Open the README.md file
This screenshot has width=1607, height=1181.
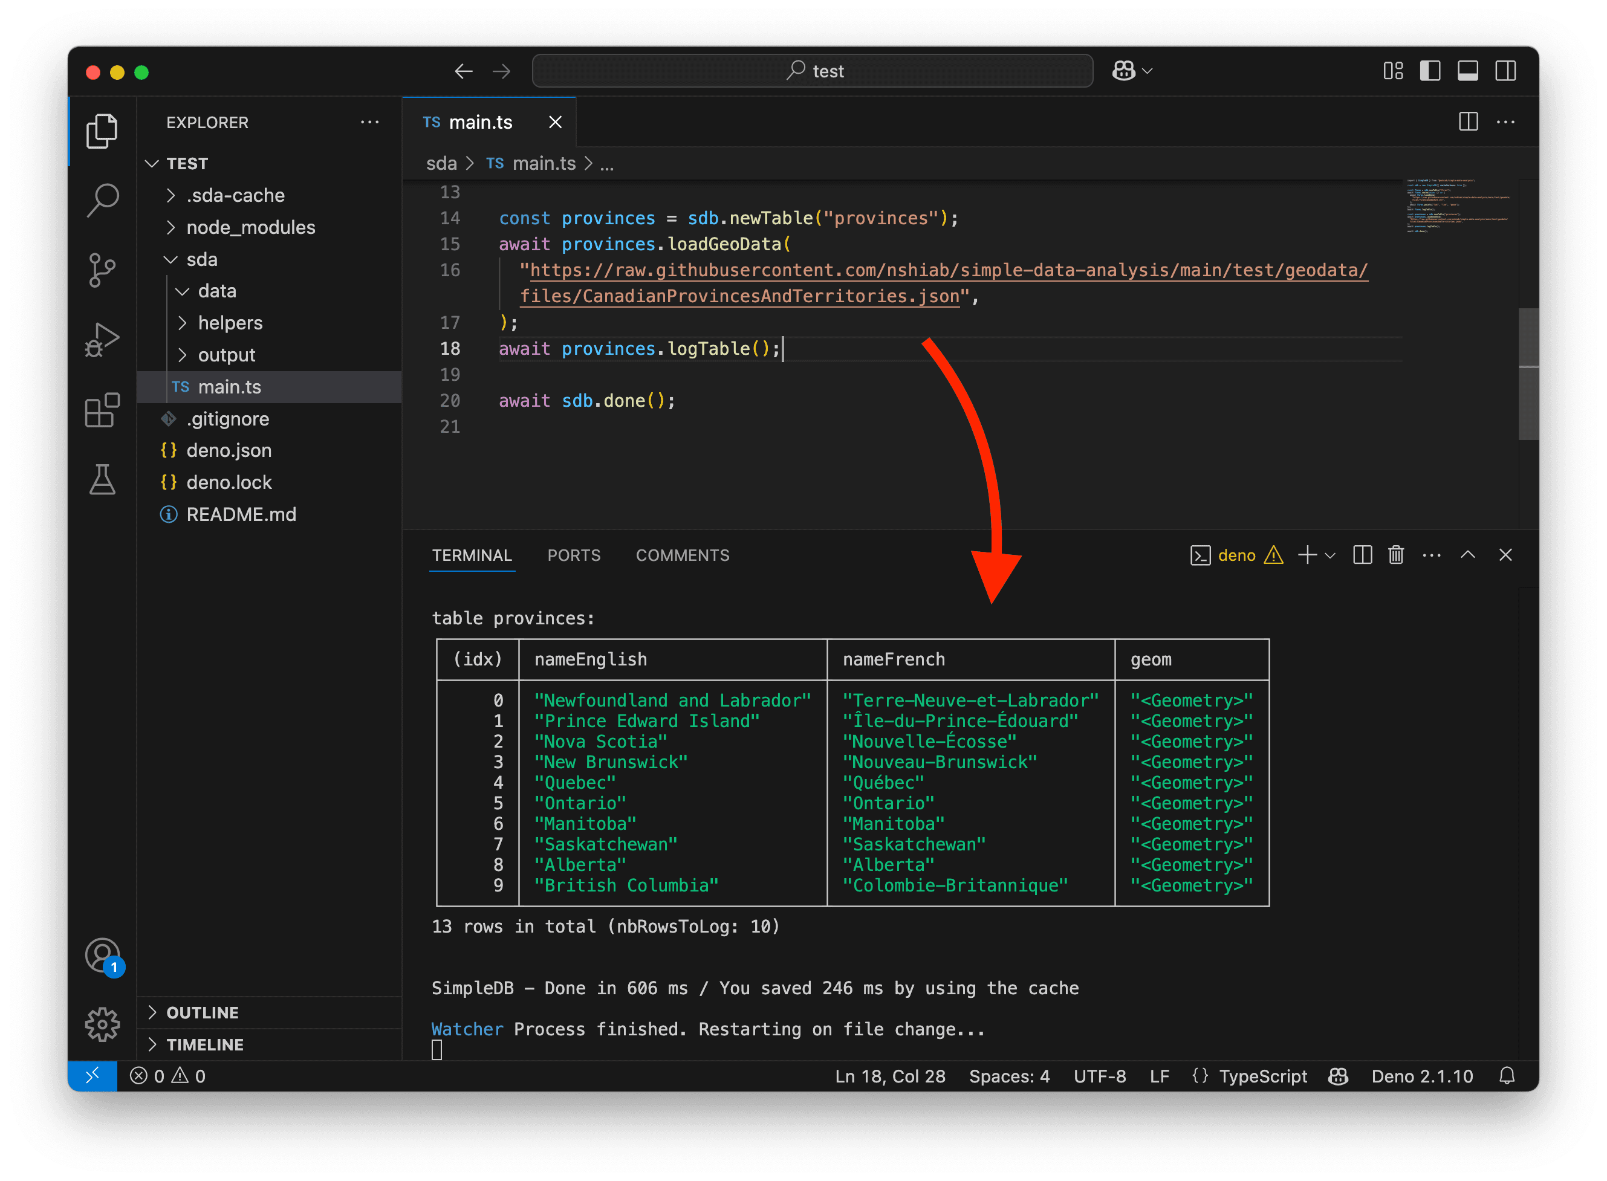[x=269, y=514]
